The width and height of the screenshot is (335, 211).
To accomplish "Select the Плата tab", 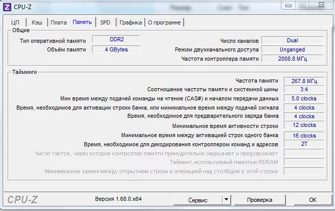I will 59,22.
